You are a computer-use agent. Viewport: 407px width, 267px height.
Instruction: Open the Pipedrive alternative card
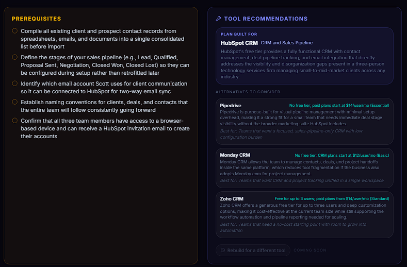304,122
